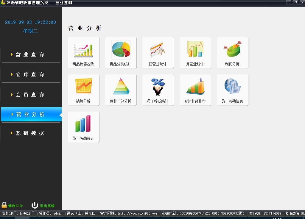Expand the 营业查询 sidebar section
The image size is (305, 219).
(x=30, y=54)
